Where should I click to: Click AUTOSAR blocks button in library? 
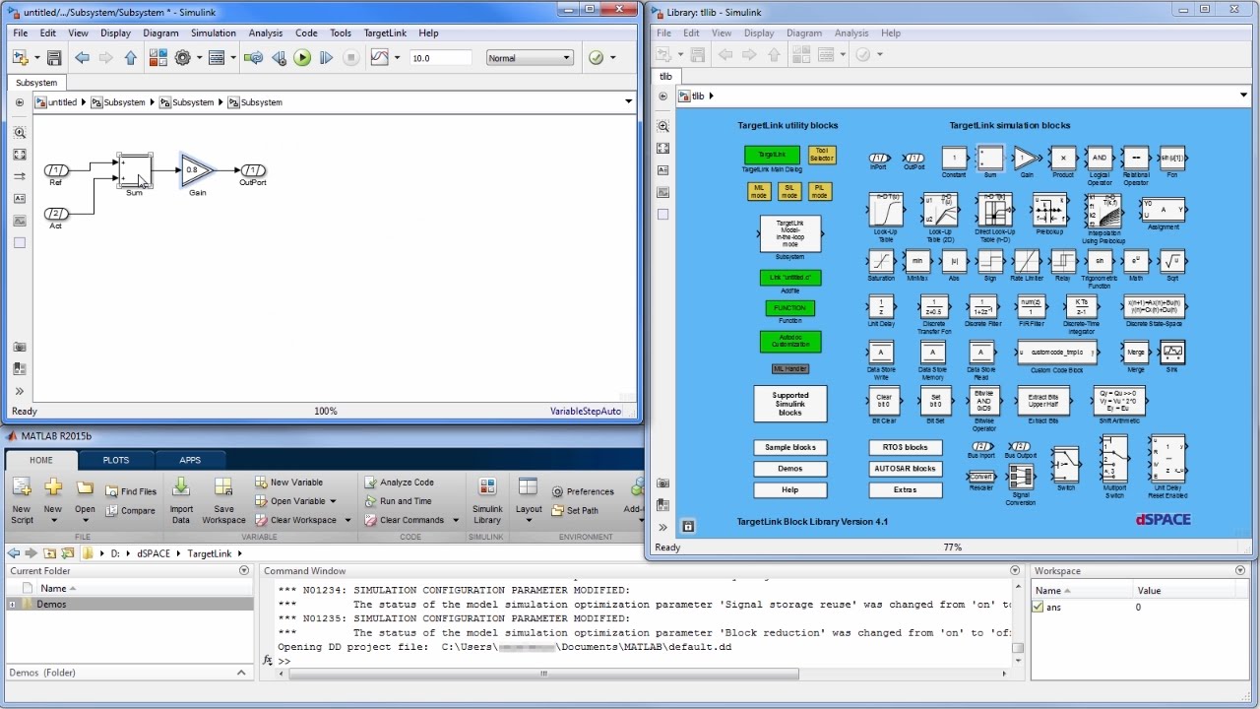click(x=906, y=469)
